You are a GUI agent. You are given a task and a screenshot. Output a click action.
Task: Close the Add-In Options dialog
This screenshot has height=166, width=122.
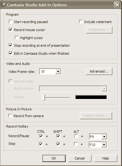point(117,5)
